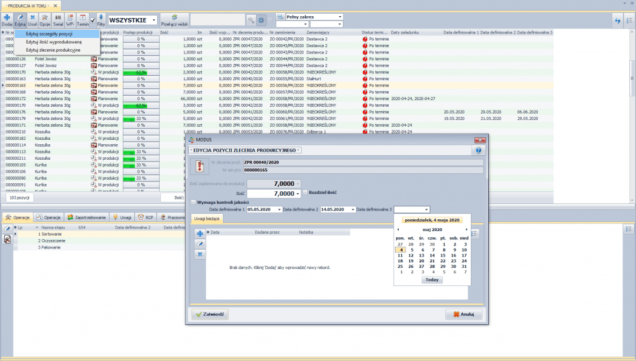Select Edytuj szczegóły pozycji menu item
636x361 pixels.
[x=57, y=34]
